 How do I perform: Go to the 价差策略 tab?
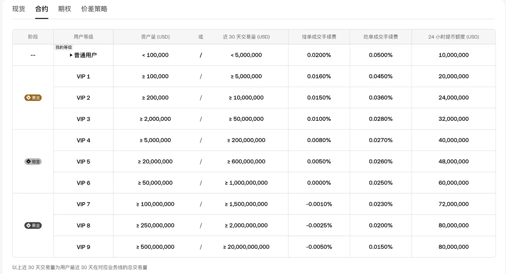pos(94,9)
